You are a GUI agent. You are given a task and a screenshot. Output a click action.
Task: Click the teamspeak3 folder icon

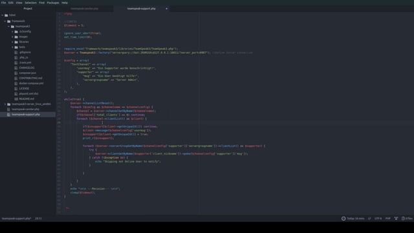[12, 27]
